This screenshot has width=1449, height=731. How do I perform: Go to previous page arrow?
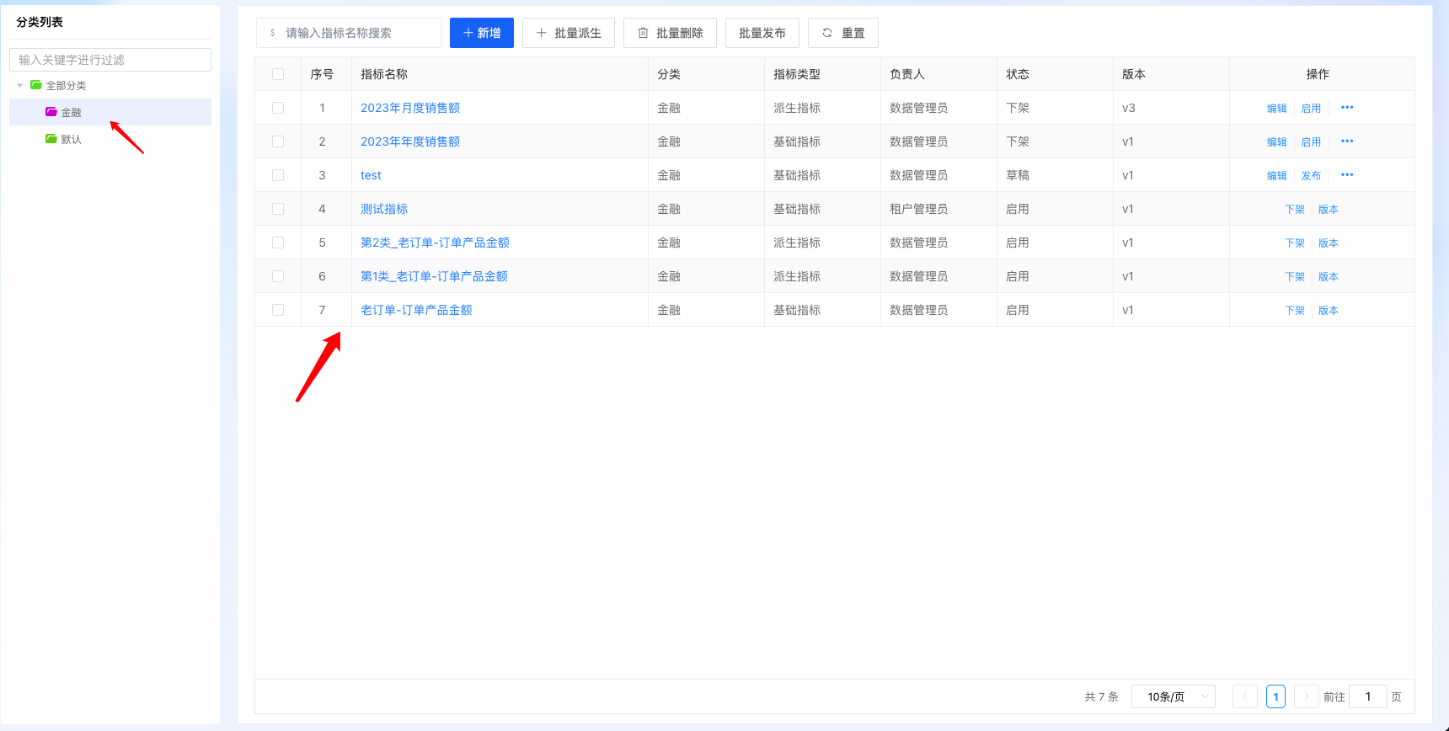point(1244,696)
